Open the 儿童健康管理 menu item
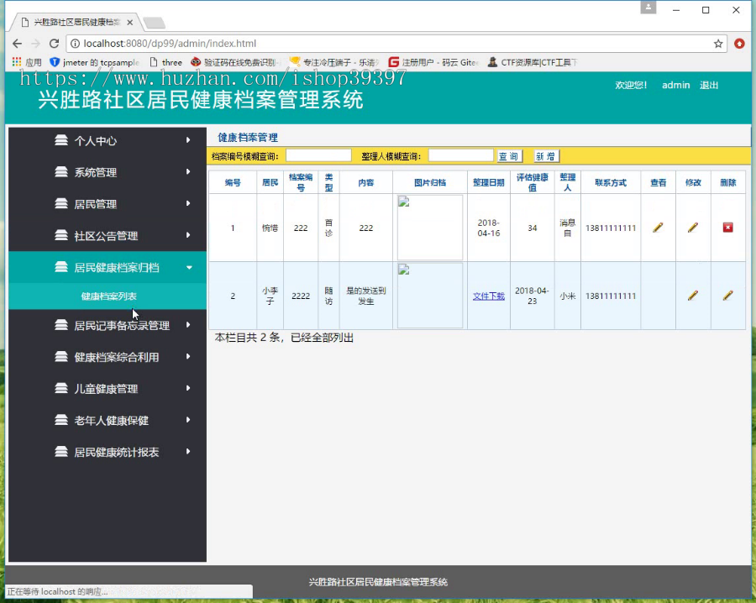Screen dimensions: 756x603 pyautogui.click(x=108, y=389)
